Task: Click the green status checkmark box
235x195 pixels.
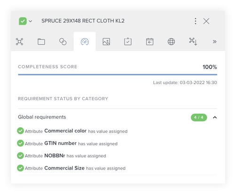Action: point(23,21)
